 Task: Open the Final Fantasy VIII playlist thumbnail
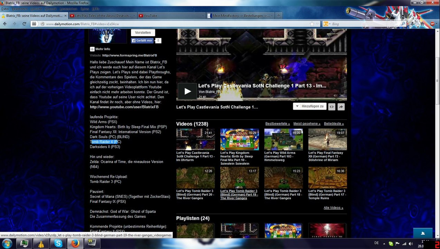328,230
